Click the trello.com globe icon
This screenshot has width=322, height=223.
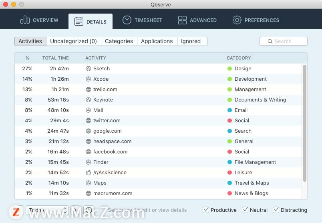[88, 90]
